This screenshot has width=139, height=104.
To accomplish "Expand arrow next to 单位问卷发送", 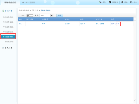I will click(14, 22).
